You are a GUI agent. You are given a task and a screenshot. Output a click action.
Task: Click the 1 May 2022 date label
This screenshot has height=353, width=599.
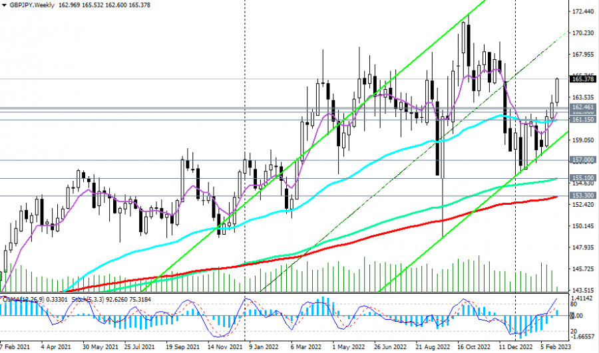point(348,347)
